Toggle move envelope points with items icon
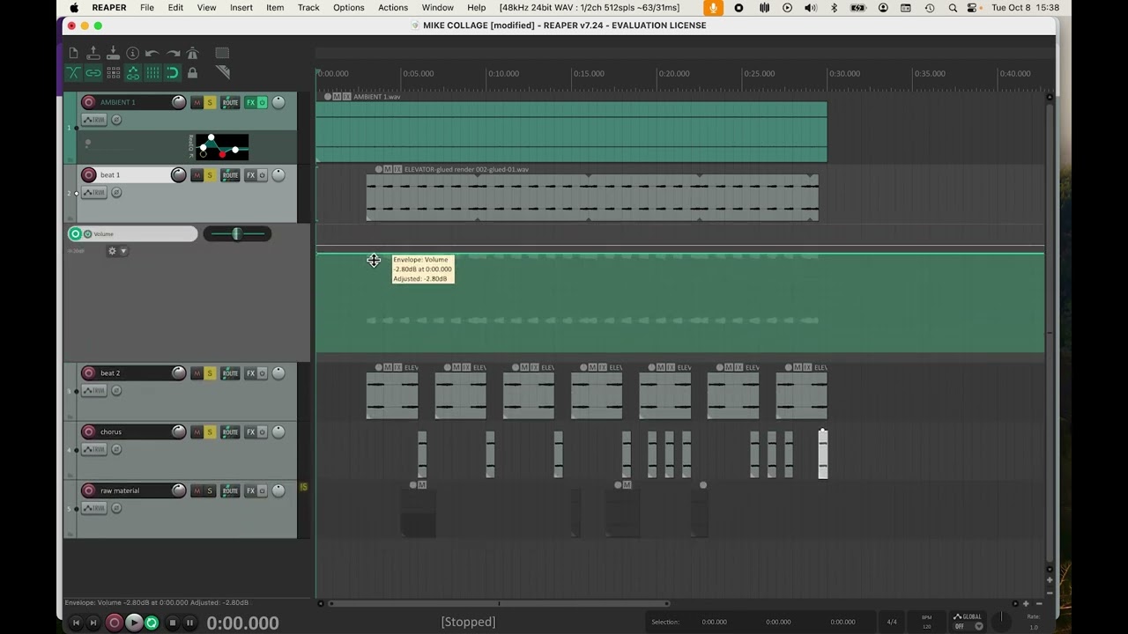Image resolution: width=1128 pixels, height=634 pixels. tap(133, 73)
